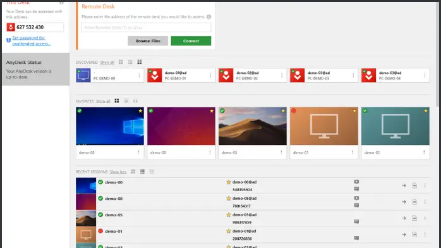Open the options menu of the demo-08 favorite

coord(210,152)
